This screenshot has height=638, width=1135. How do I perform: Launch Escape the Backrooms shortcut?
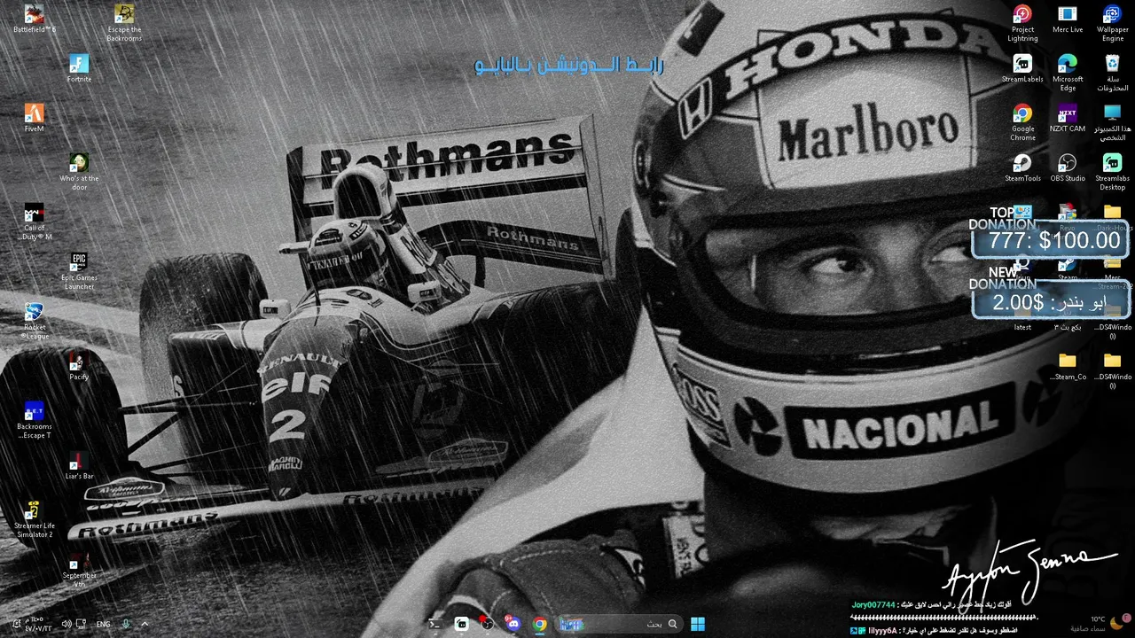pos(124,23)
